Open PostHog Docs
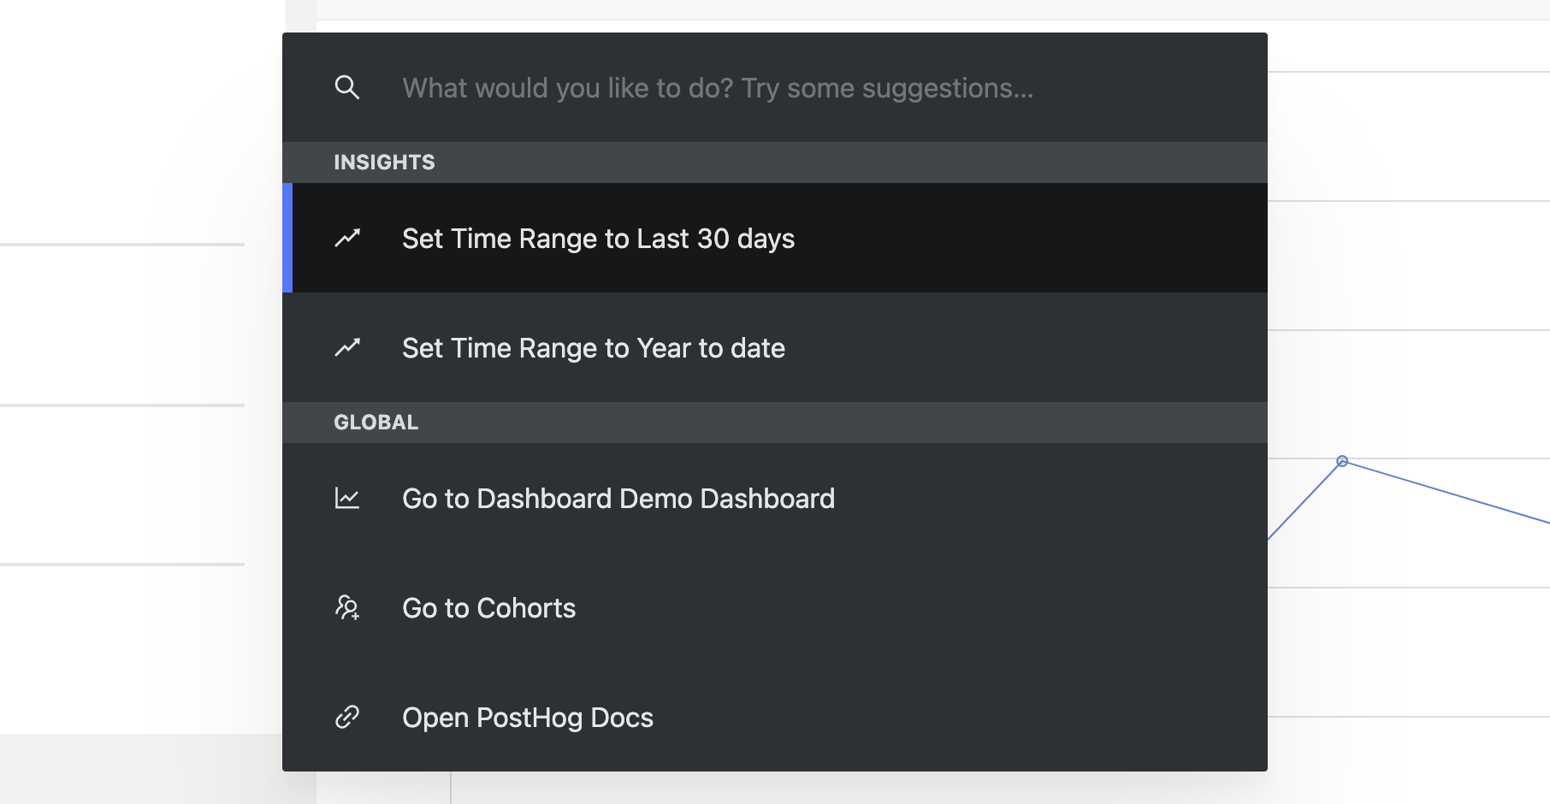The height and width of the screenshot is (804, 1550). [527, 718]
